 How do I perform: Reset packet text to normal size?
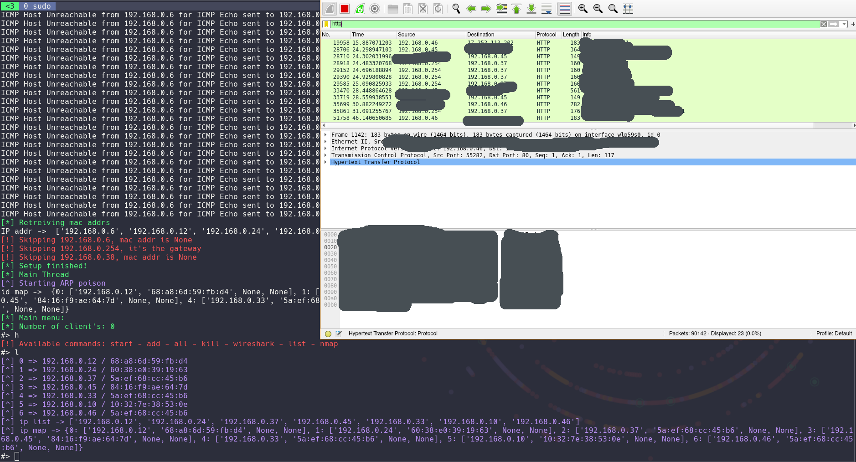click(x=613, y=9)
